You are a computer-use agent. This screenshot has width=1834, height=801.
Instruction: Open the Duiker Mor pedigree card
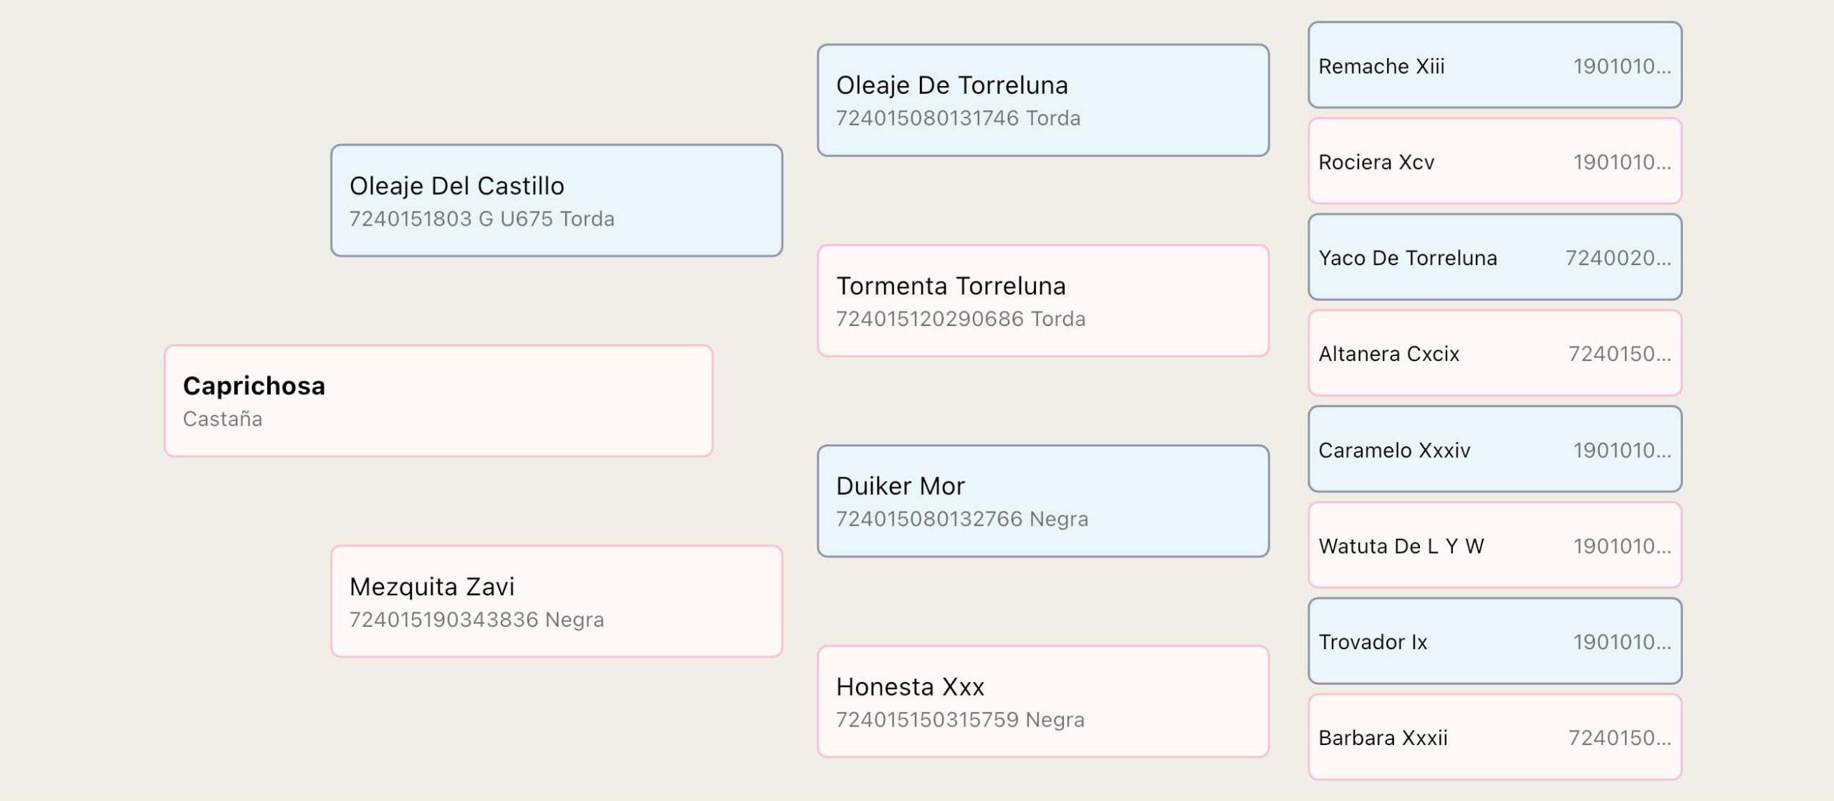[x=1043, y=501]
